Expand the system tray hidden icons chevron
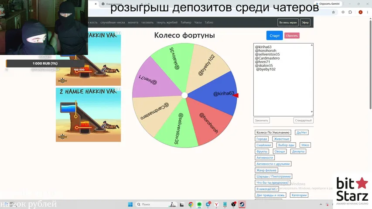The width and height of the screenshot is (372, 209). (321, 204)
